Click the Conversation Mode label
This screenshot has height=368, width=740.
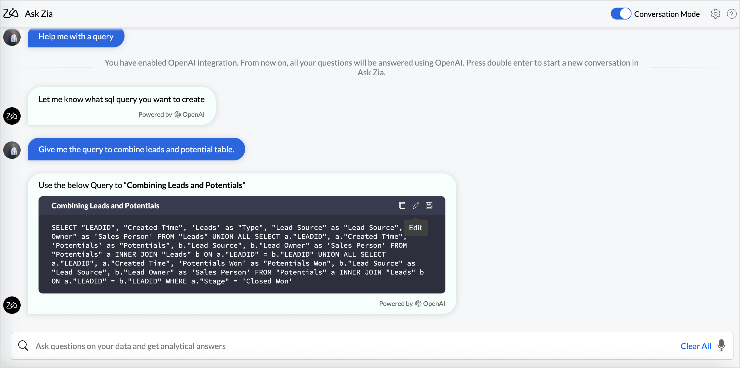click(x=667, y=14)
